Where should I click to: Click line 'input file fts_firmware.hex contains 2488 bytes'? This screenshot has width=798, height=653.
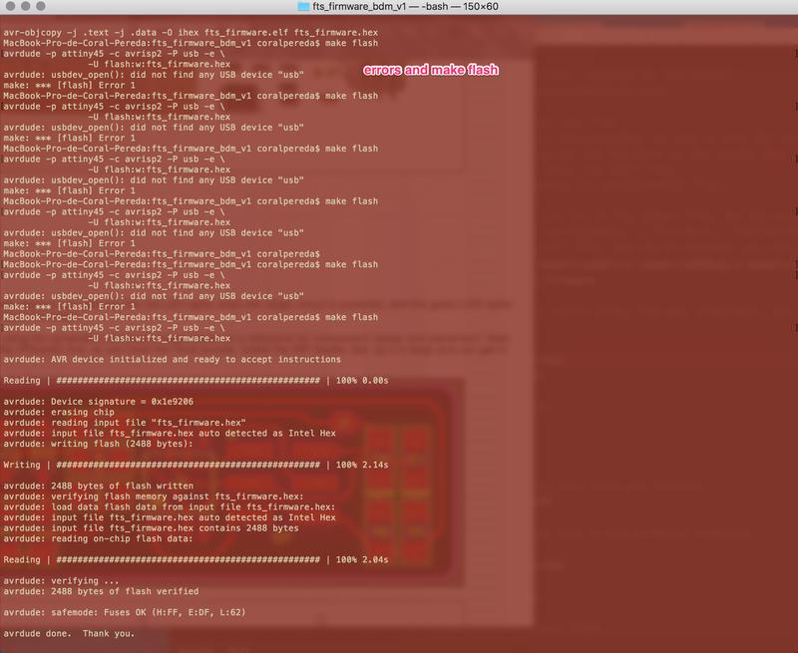152,528
